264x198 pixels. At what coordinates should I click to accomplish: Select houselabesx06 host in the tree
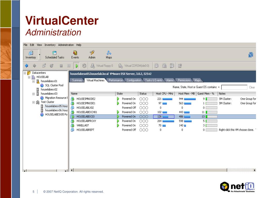pyautogui.click(x=56, y=110)
